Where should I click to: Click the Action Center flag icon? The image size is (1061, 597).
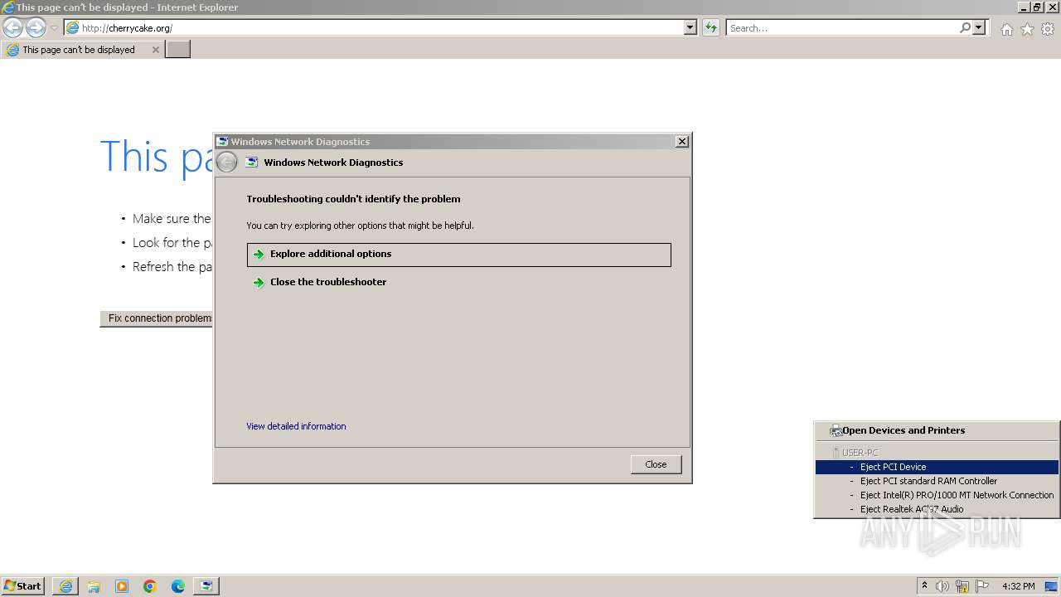(982, 586)
